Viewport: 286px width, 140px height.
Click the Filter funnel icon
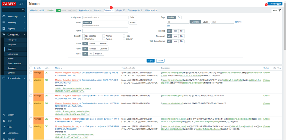(280, 10)
